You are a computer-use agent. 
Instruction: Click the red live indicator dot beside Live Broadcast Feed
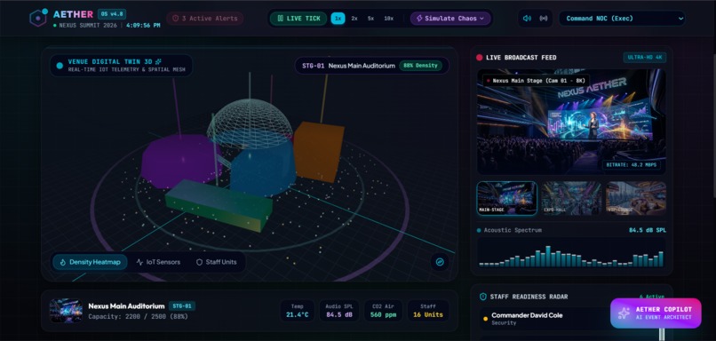coord(480,58)
